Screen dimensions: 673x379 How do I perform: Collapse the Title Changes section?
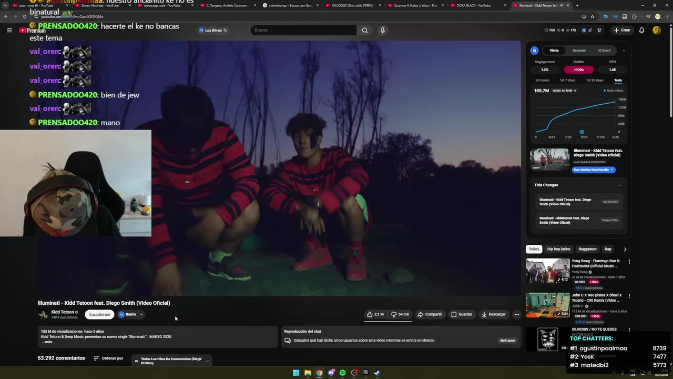pos(619,185)
